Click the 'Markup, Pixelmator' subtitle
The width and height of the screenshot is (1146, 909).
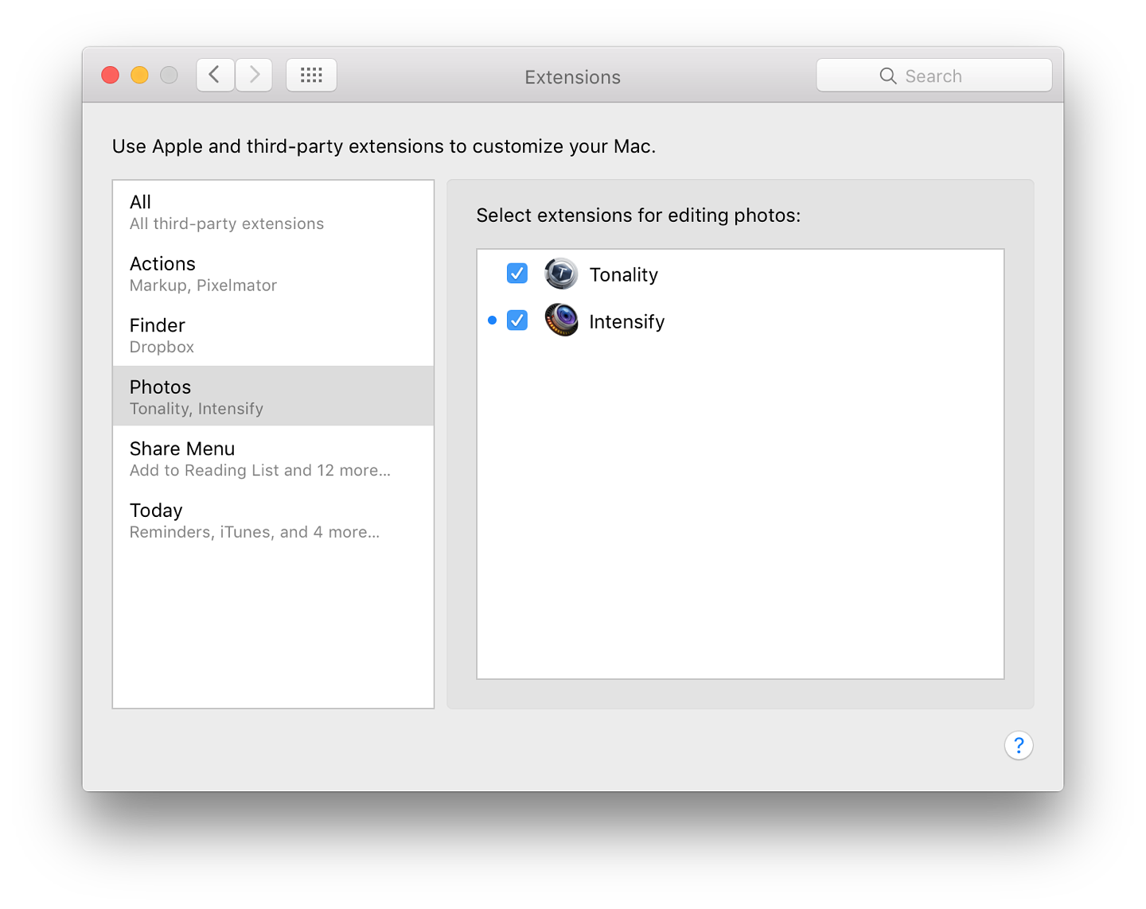[203, 286]
